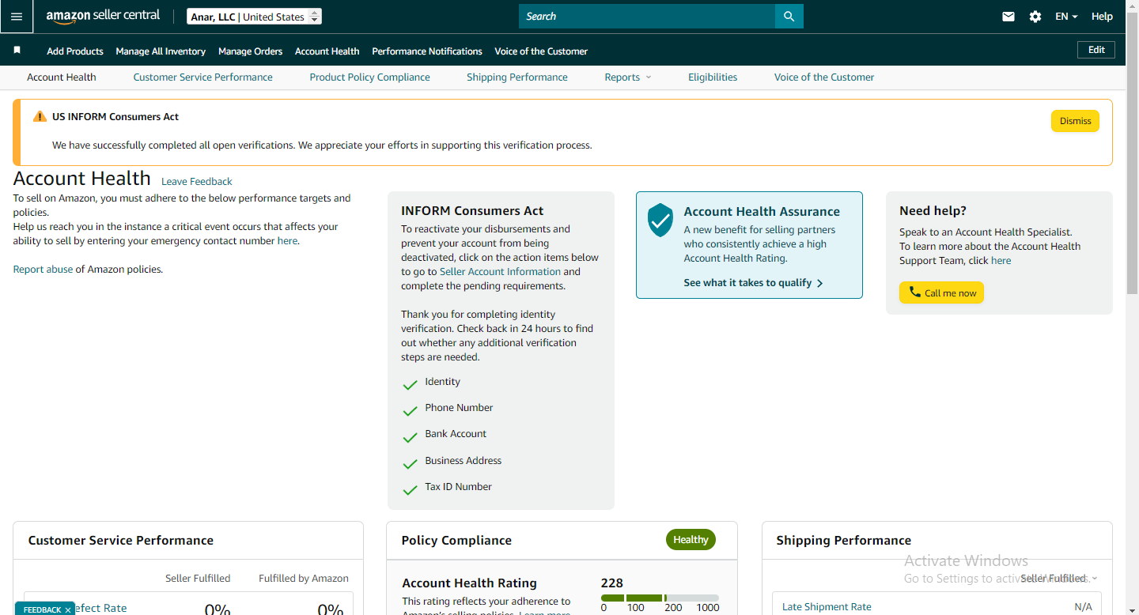Image resolution: width=1139 pixels, height=615 pixels.
Task: Click the Shipping Performance card heading
Action: coord(843,541)
